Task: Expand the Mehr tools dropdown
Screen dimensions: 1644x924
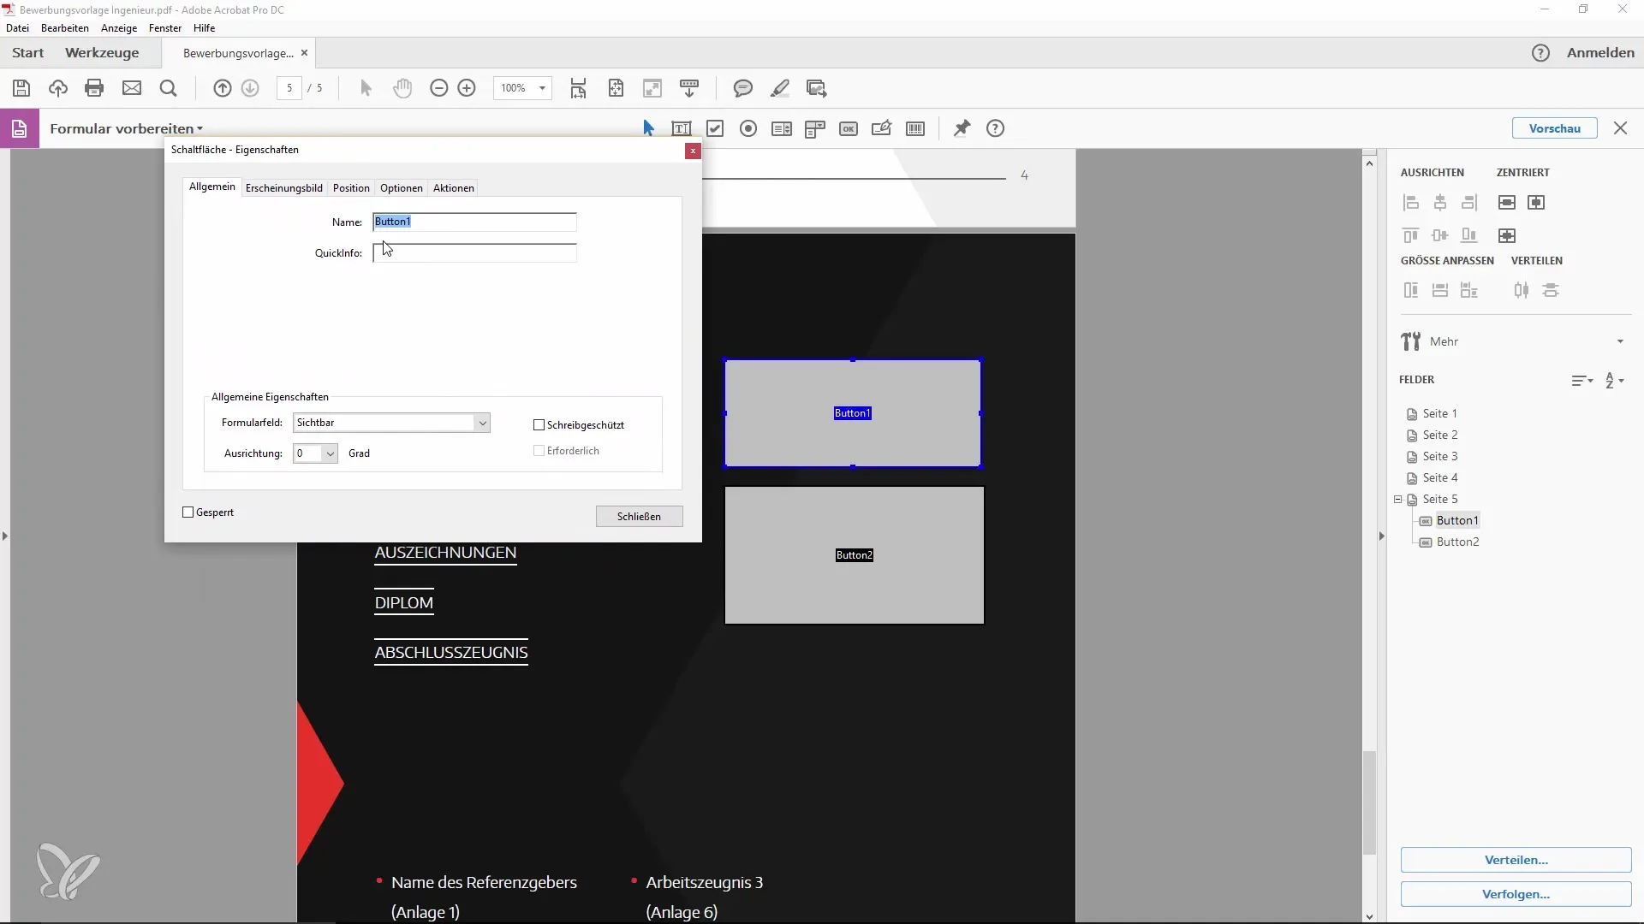Action: [1620, 341]
